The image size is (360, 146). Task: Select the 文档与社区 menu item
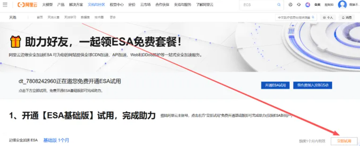96,5
